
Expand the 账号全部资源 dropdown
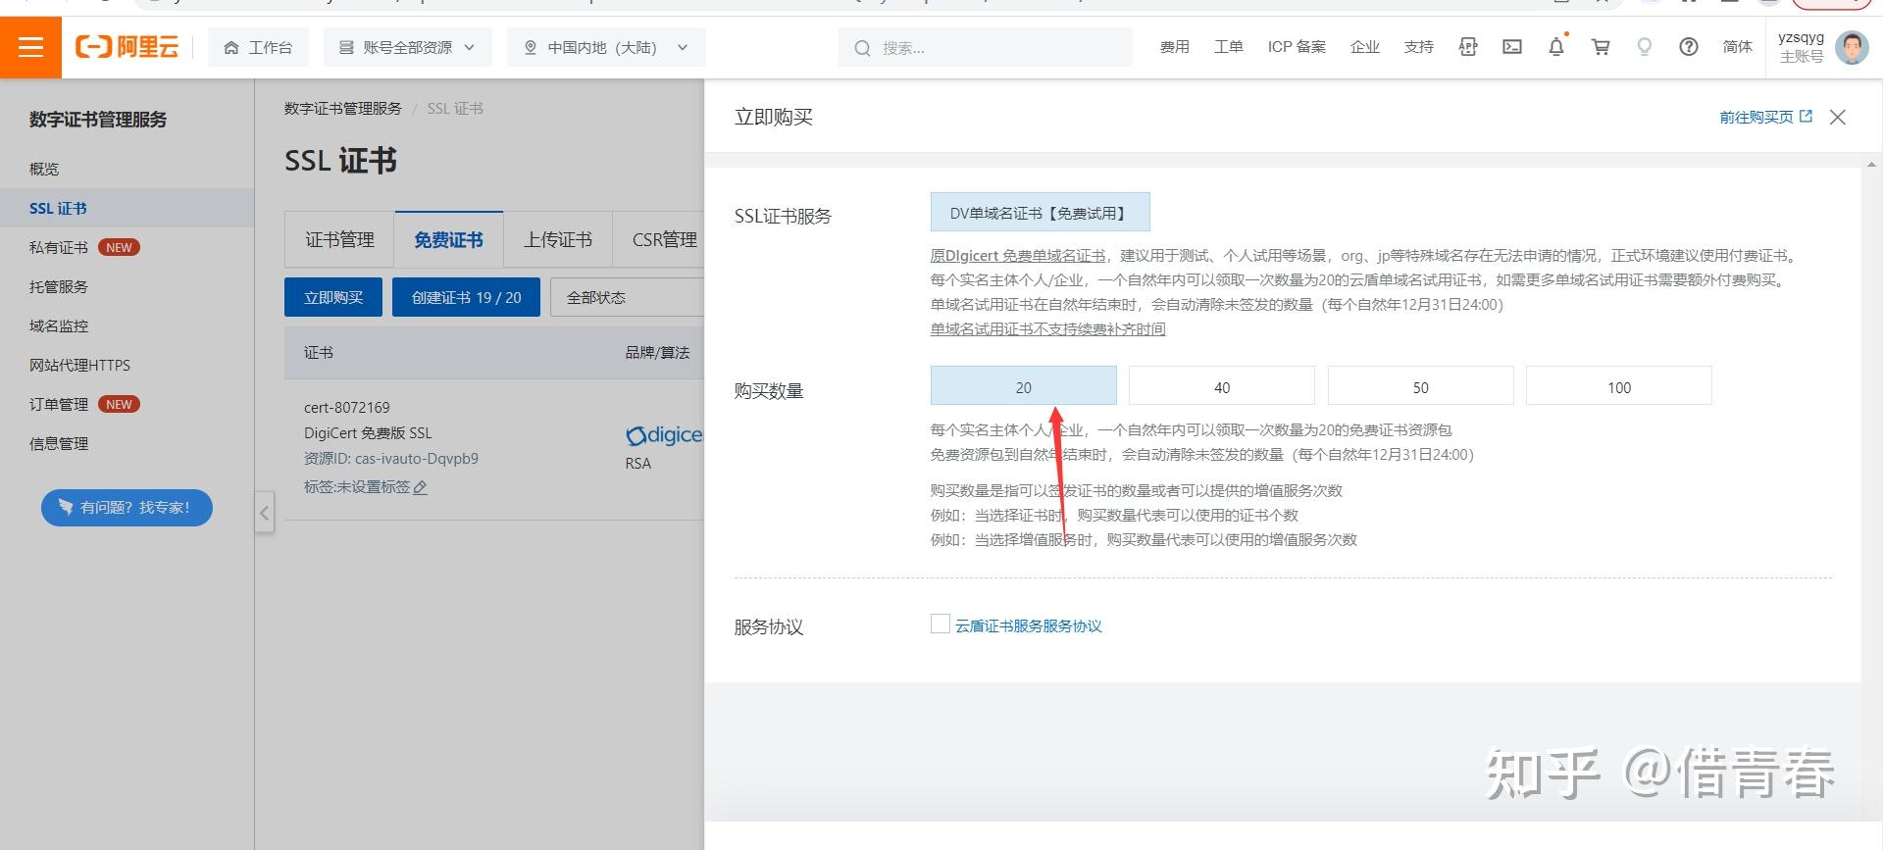(x=407, y=47)
